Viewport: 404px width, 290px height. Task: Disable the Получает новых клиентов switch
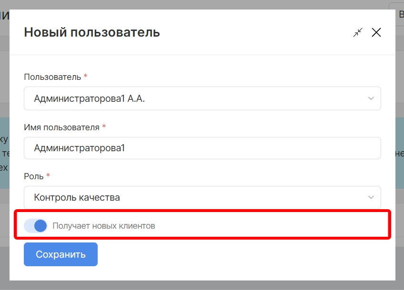coord(36,226)
